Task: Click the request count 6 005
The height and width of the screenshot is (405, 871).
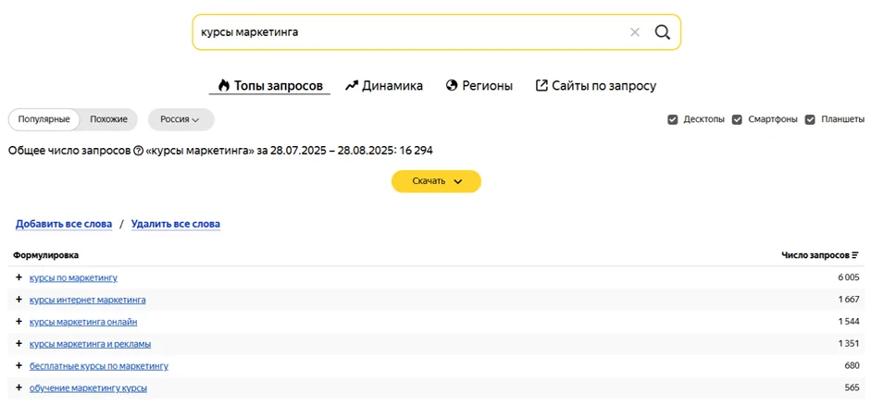Action: pos(849,277)
